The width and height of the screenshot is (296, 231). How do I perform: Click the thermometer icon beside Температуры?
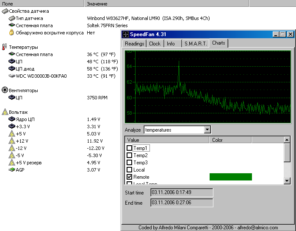click(x=5, y=47)
